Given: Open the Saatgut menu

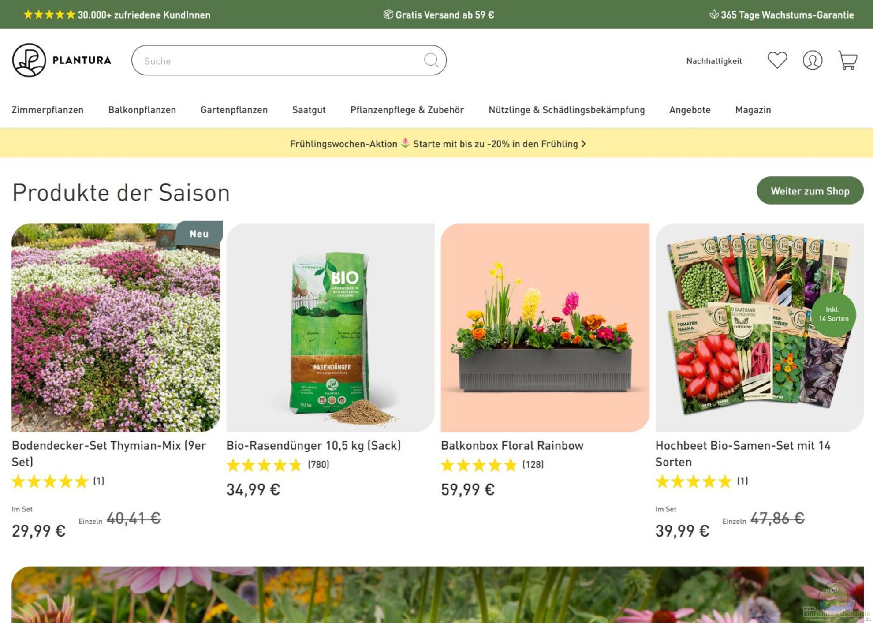Looking at the screenshot, I should [309, 110].
